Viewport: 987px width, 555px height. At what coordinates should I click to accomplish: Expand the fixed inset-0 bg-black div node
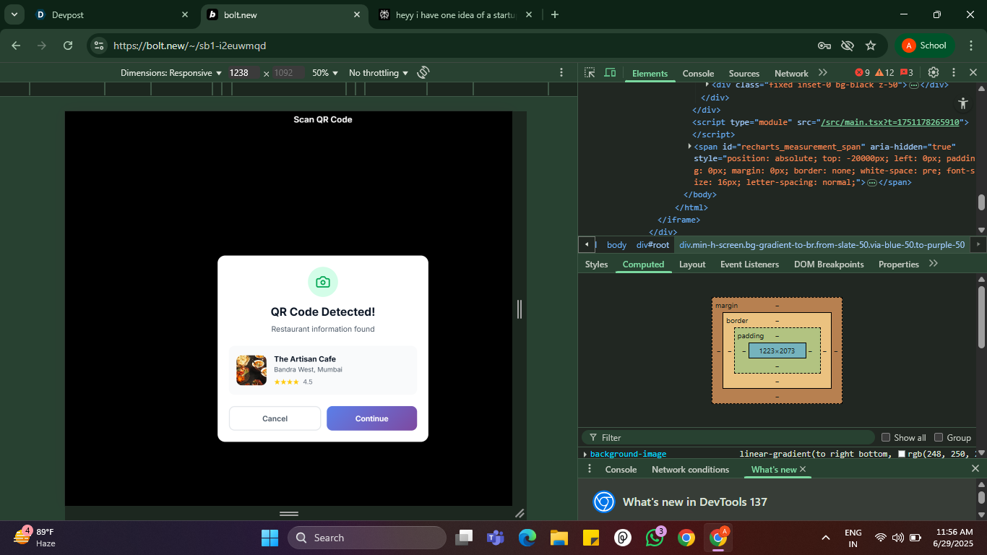pyautogui.click(x=707, y=85)
